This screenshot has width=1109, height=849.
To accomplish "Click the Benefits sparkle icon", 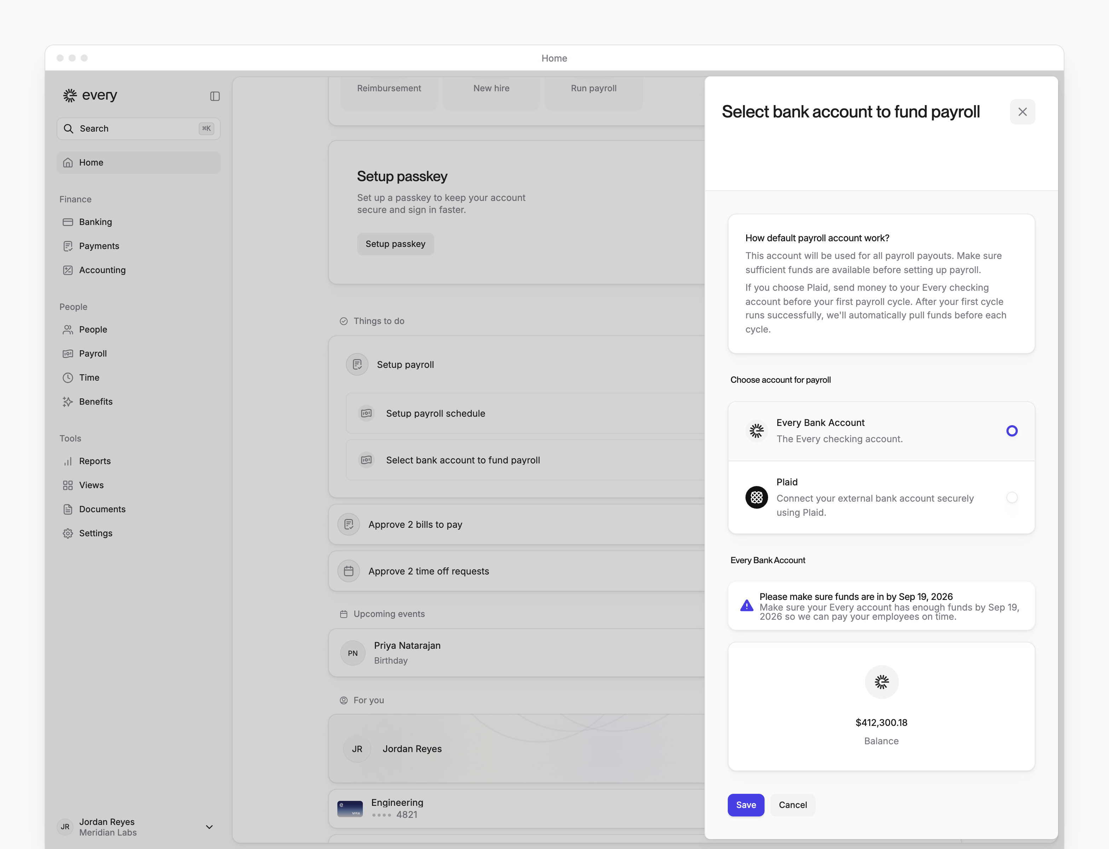I will [x=68, y=402].
